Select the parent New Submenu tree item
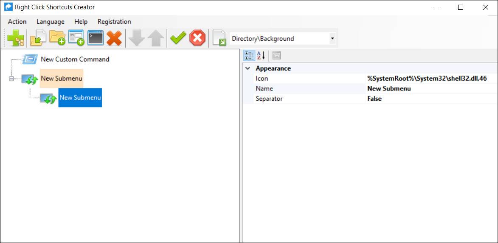The width and height of the screenshot is (498, 243). click(x=62, y=79)
